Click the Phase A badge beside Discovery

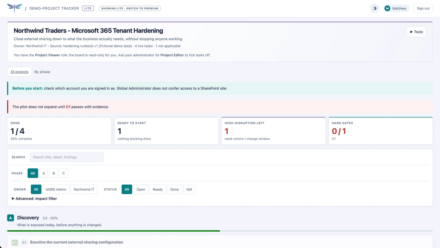11,218
